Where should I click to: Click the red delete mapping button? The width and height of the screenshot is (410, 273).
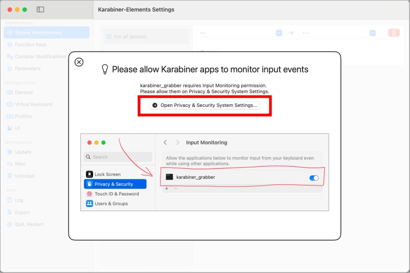pyautogui.click(x=394, y=33)
